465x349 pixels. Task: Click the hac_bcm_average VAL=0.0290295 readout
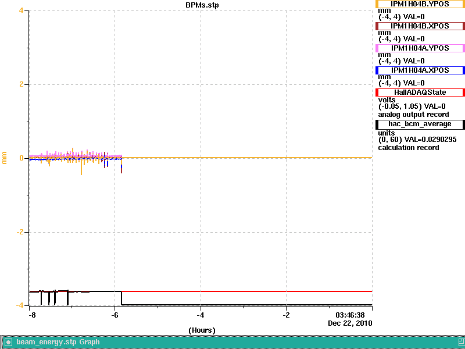pos(417,140)
